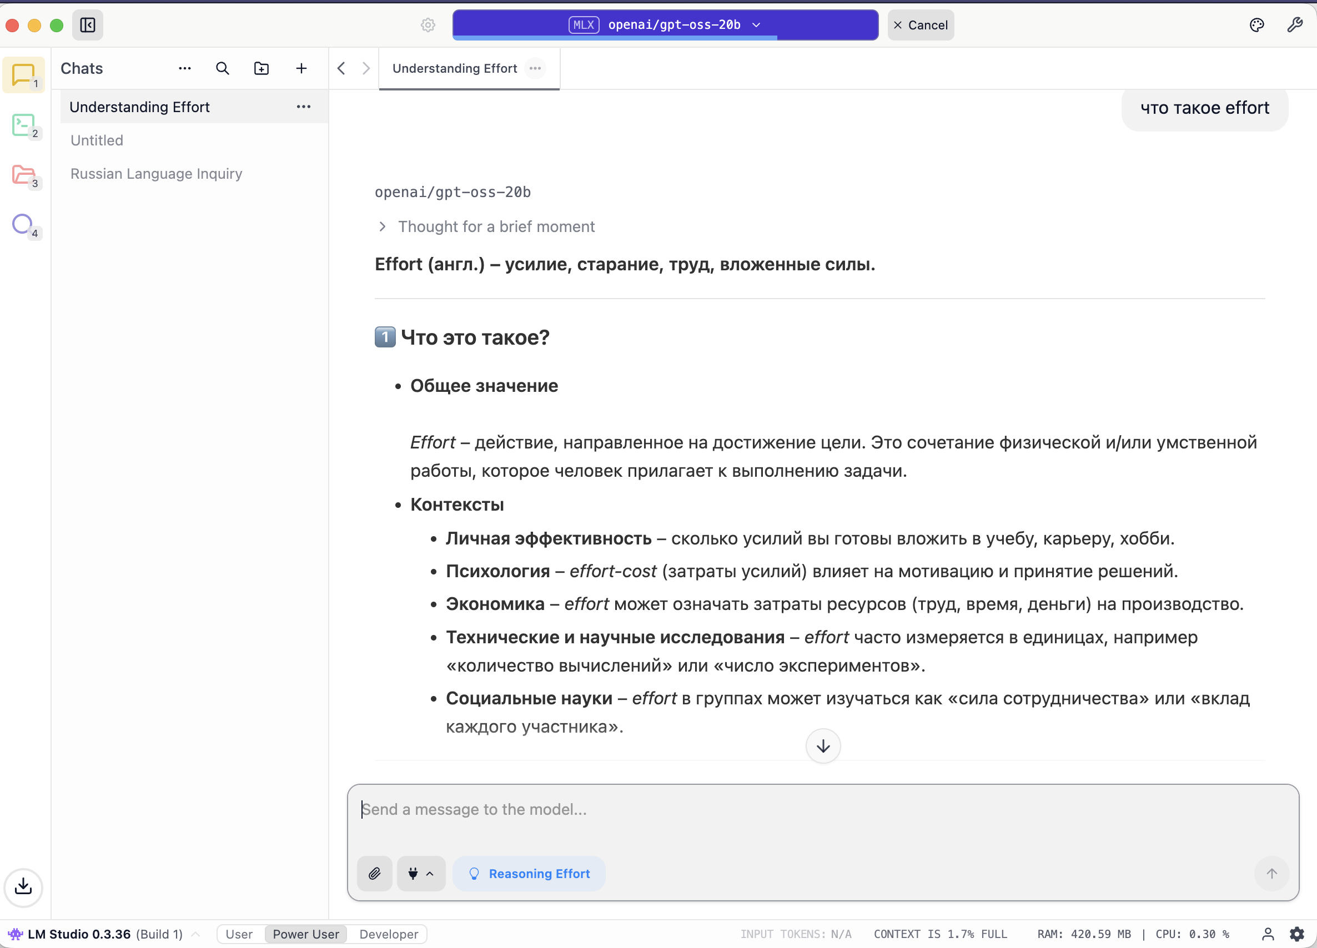The image size is (1317, 948).
Task: Open the Downloads panel at bottom left
Action: coord(23,887)
